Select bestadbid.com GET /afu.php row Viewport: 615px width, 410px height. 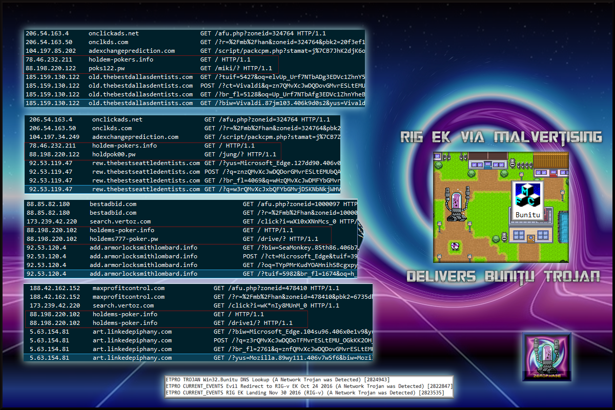pyautogui.click(x=191, y=204)
